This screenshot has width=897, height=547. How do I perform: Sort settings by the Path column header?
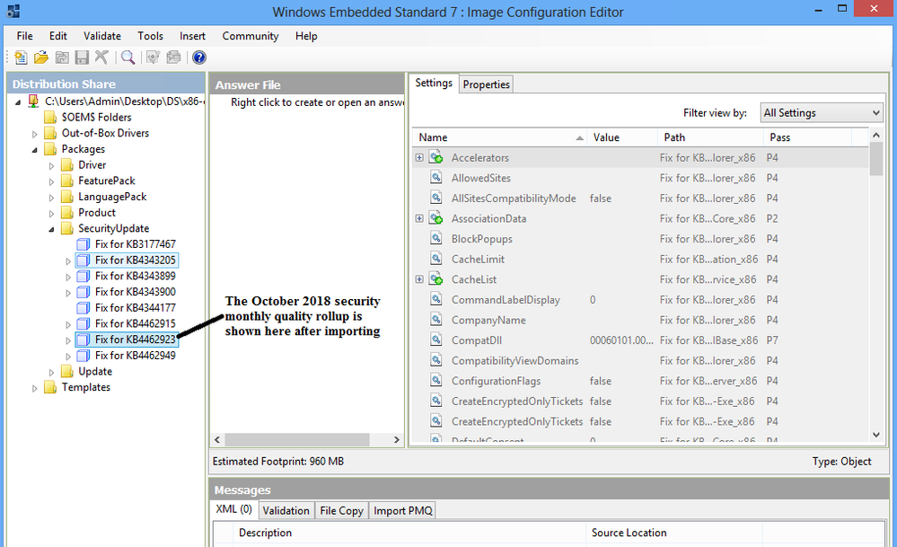[710, 137]
